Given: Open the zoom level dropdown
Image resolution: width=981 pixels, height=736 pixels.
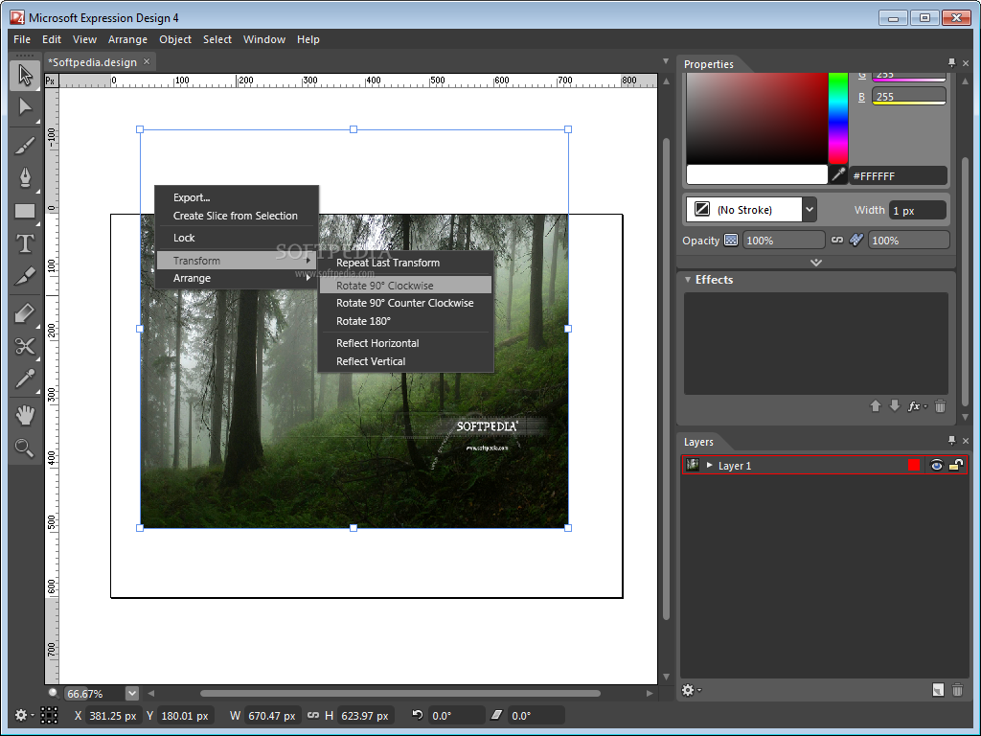Looking at the screenshot, I should coord(131,694).
